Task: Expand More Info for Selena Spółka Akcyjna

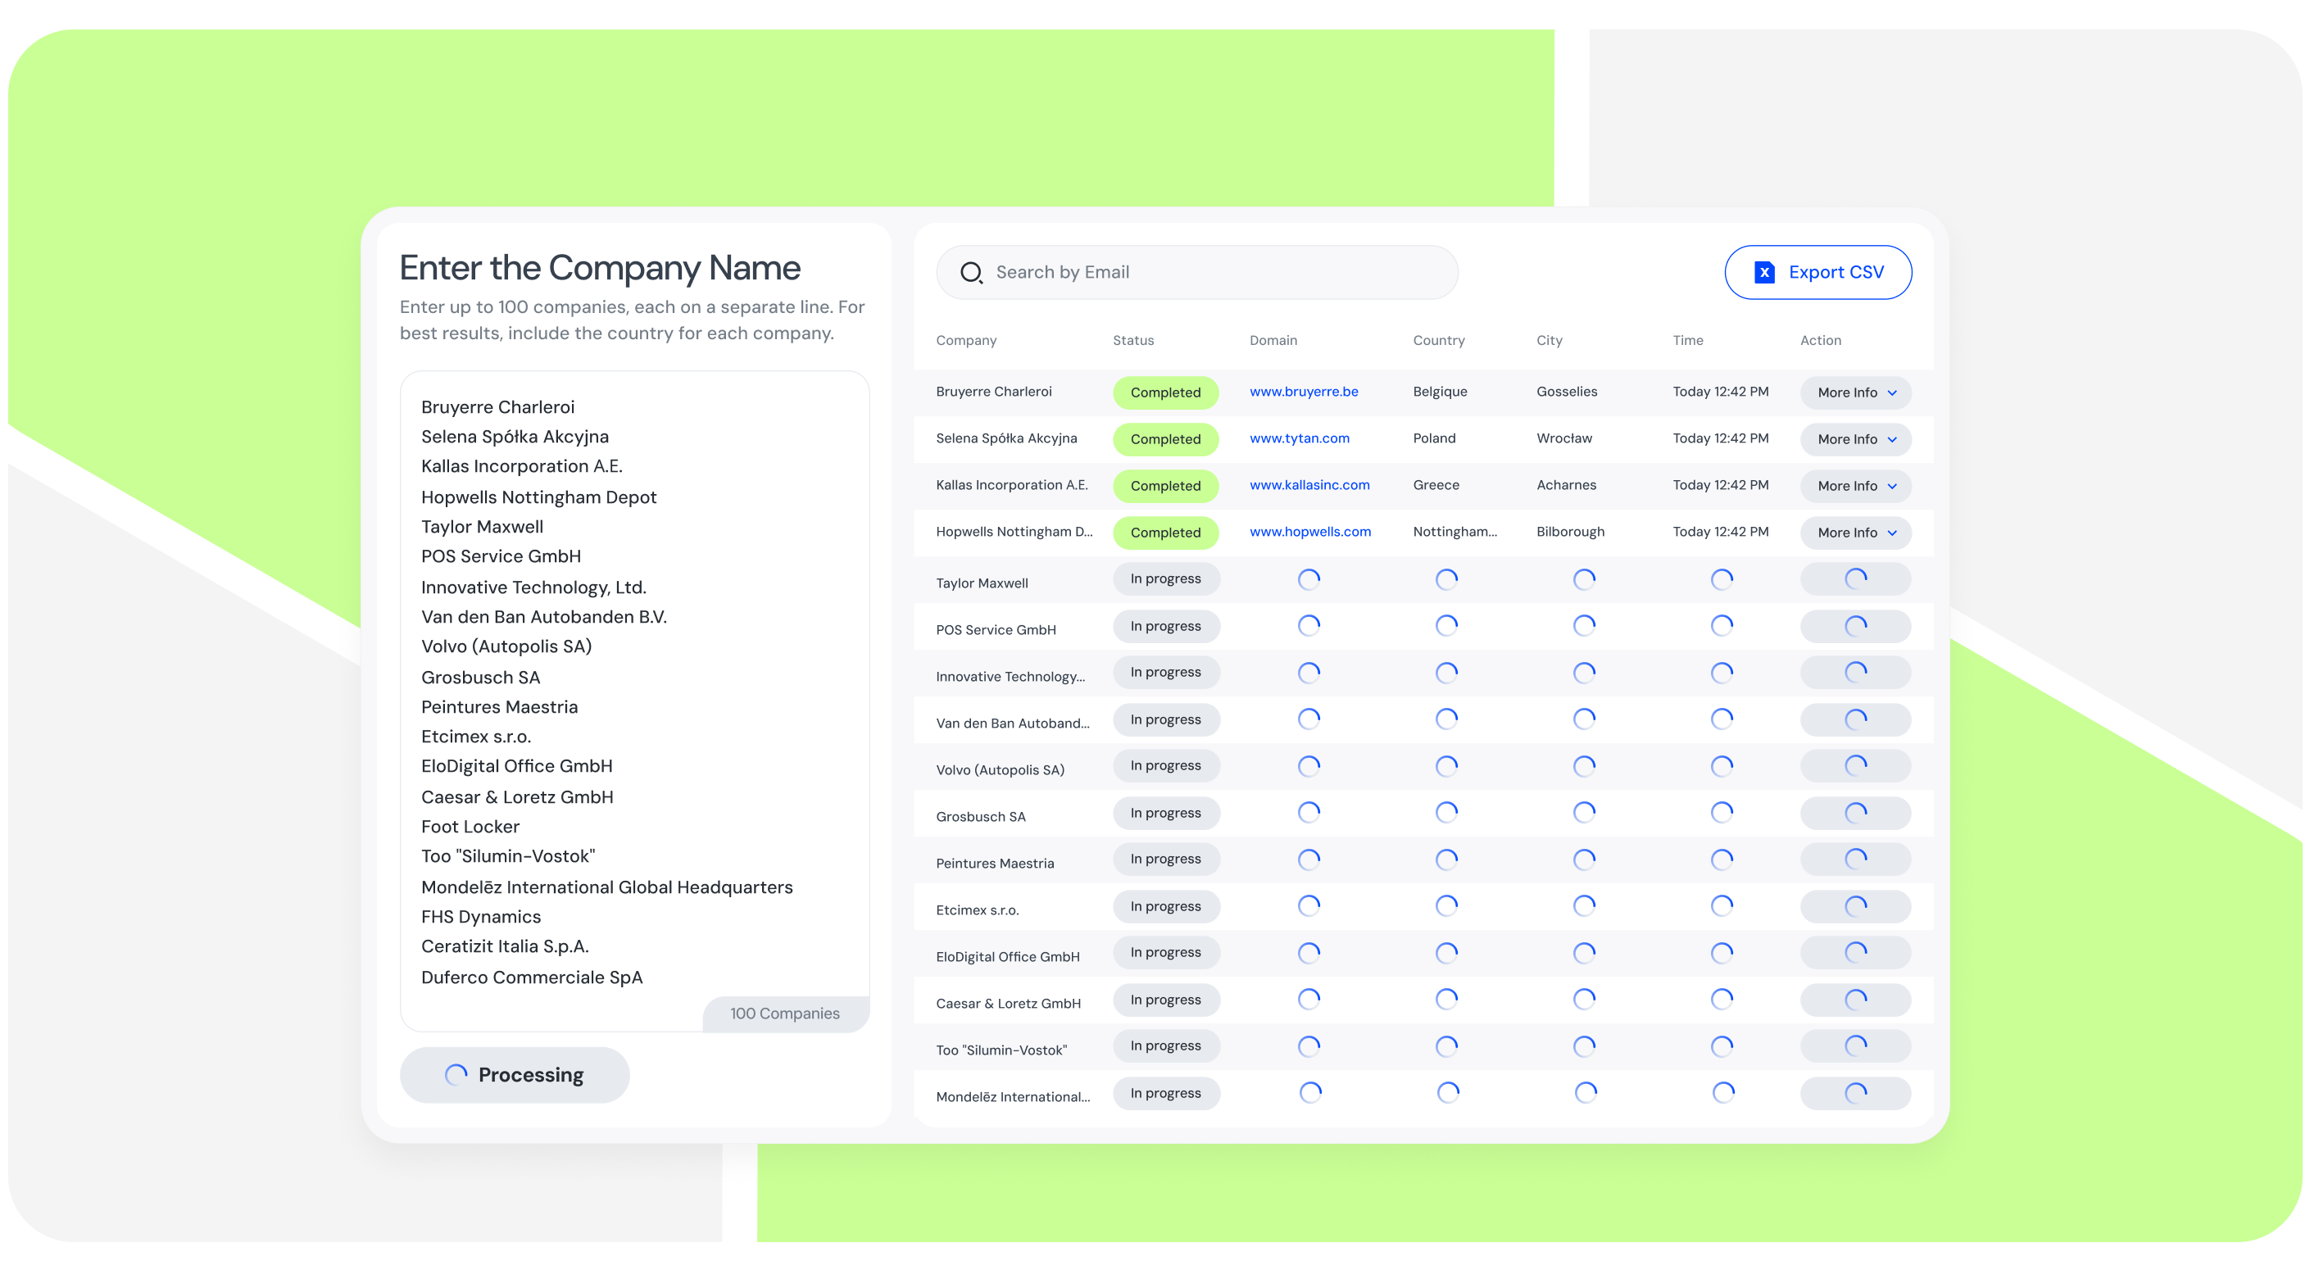Action: (x=1855, y=439)
